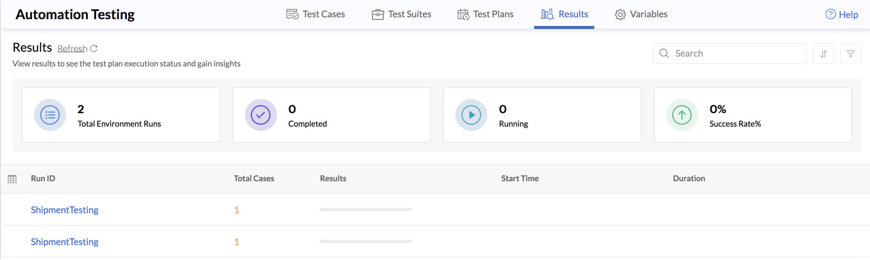Click the Refresh text link
Image resolution: width=870 pixels, height=260 pixels.
click(x=72, y=49)
